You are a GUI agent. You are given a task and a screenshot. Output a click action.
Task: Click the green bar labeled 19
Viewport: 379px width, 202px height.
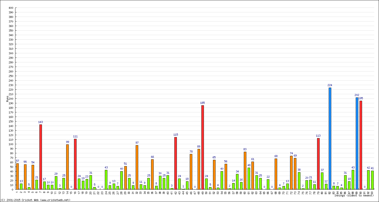(83, 185)
